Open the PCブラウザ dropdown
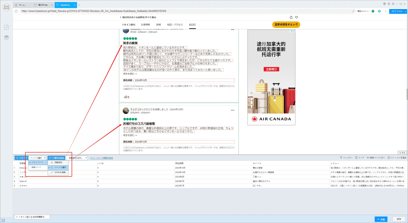Viewport: 408px width, 223px height. pos(398,11)
